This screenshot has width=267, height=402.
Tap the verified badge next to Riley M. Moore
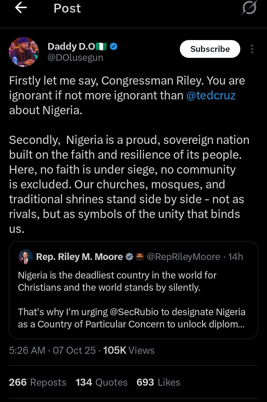(x=129, y=257)
